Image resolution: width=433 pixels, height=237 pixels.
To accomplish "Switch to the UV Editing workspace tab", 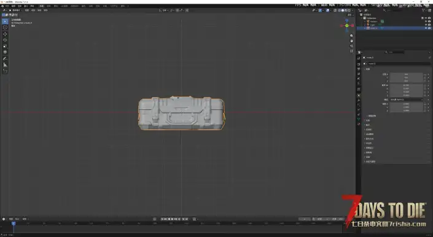I will point(64,6).
